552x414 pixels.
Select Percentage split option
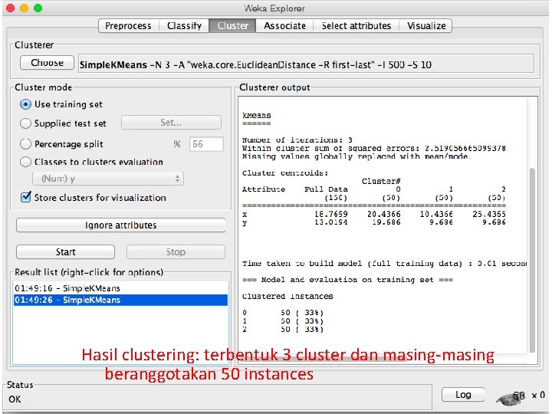point(61,144)
